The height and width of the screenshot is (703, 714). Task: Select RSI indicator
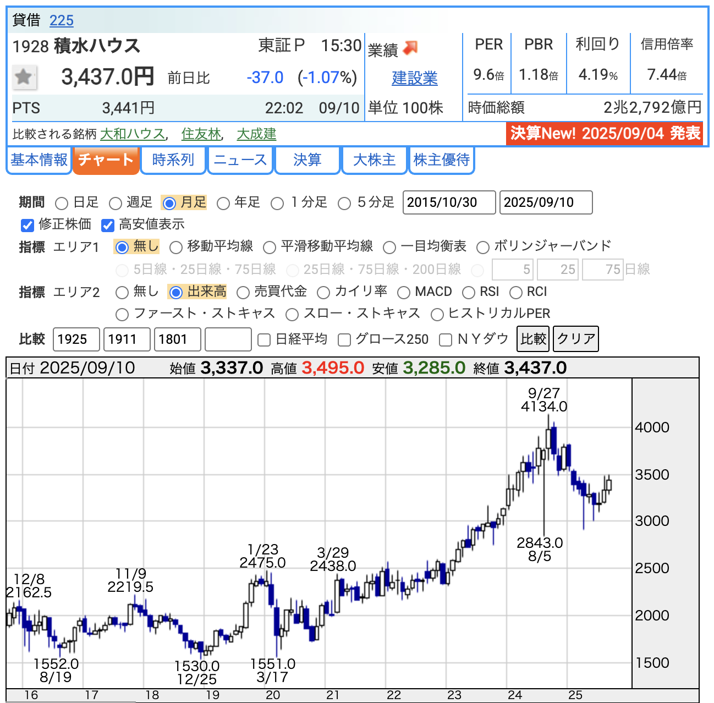pyautogui.click(x=469, y=293)
